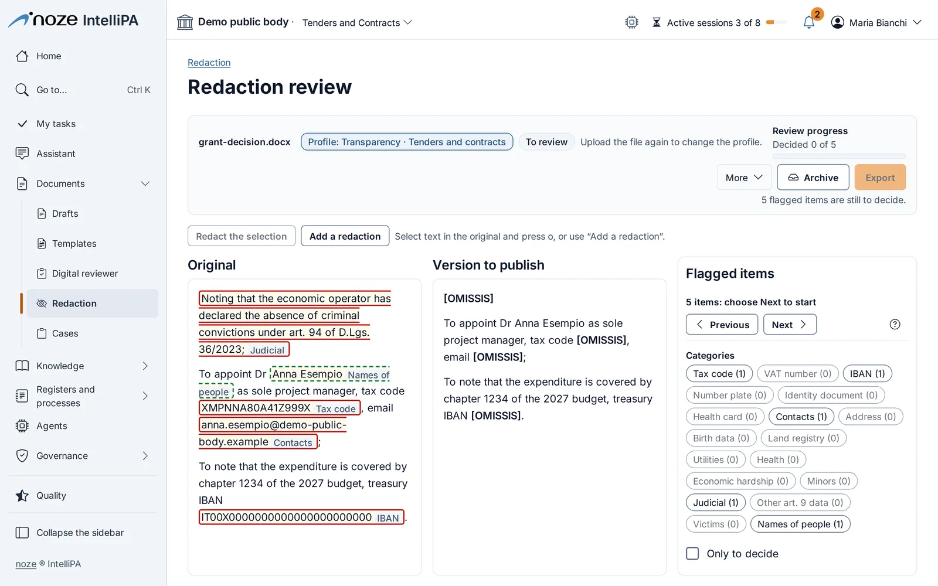Click the processor chip icon in header
The image size is (938, 586).
pos(632,22)
